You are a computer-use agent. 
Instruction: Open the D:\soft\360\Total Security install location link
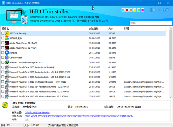[x=37, y=113]
